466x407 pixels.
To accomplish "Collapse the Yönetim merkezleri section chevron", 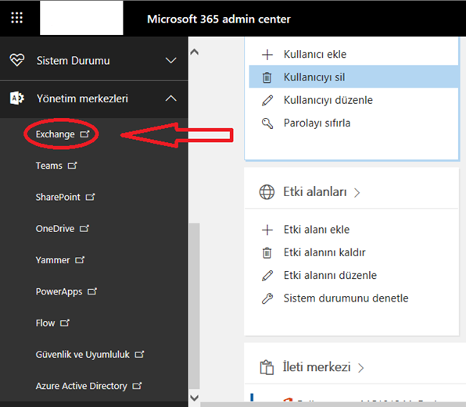I will pos(171,98).
